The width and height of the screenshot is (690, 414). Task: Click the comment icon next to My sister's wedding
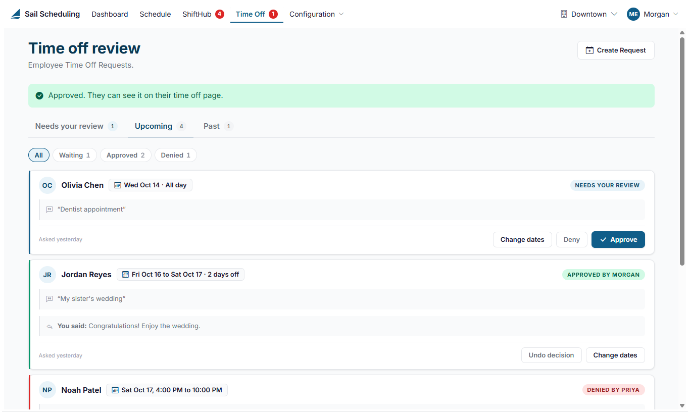point(50,299)
